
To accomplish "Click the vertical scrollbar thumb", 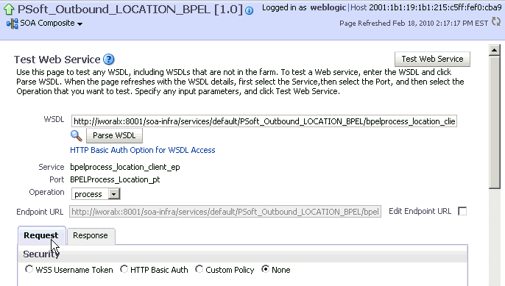I will tap(495, 122).
